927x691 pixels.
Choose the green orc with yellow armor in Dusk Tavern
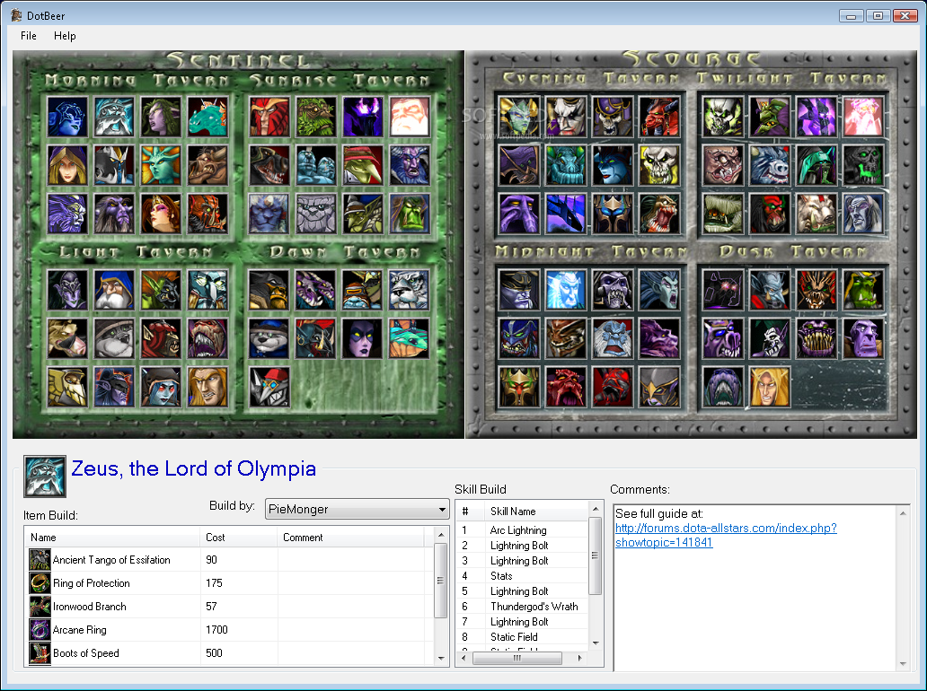tap(862, 290)
